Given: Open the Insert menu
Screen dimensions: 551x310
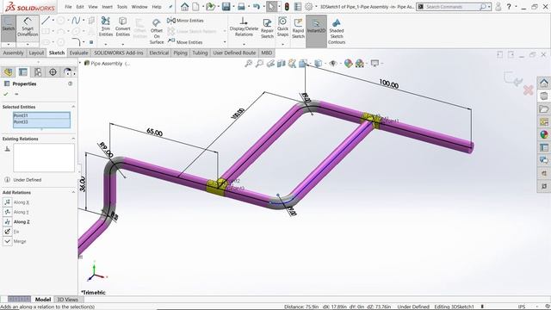Looking at the screenshot, I should [x=107, y=7].
